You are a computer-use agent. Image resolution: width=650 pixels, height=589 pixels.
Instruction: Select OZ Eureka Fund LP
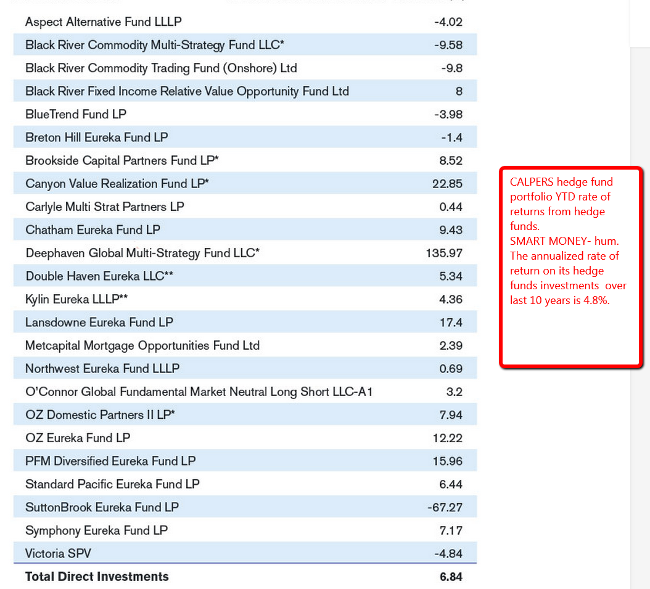[78, 438]
